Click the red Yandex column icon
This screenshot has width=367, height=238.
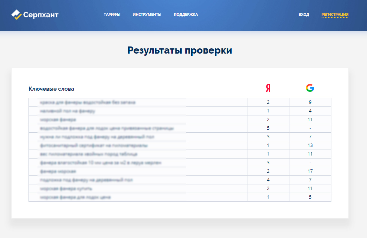coord(268,88)
